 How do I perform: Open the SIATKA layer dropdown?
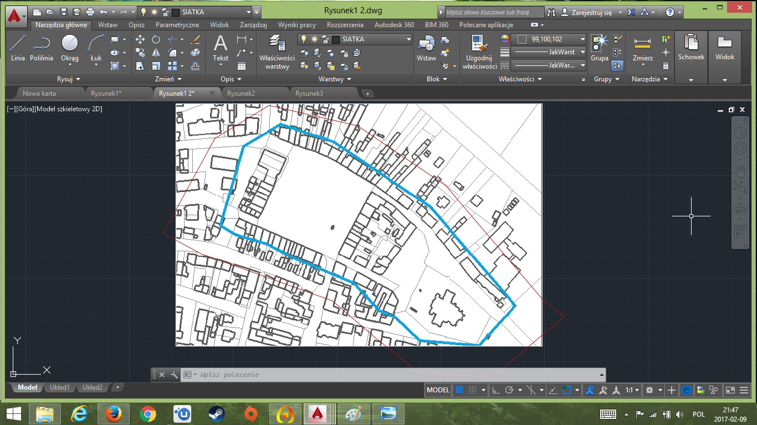coord(355,39)
